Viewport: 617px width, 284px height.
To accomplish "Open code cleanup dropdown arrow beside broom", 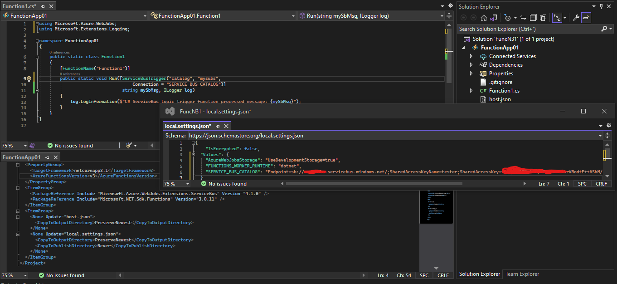I will click(135, 146).
